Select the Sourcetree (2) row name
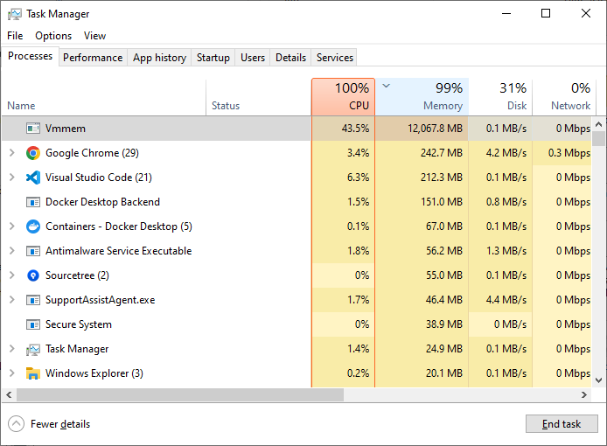 pos(77,275)
